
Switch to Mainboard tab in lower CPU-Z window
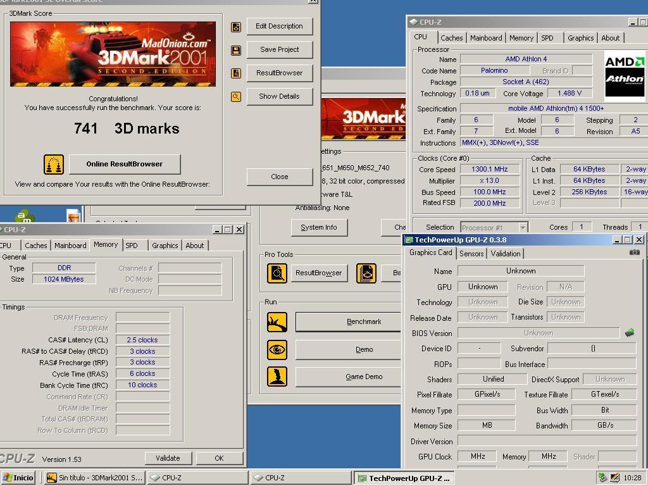(70, 246)
